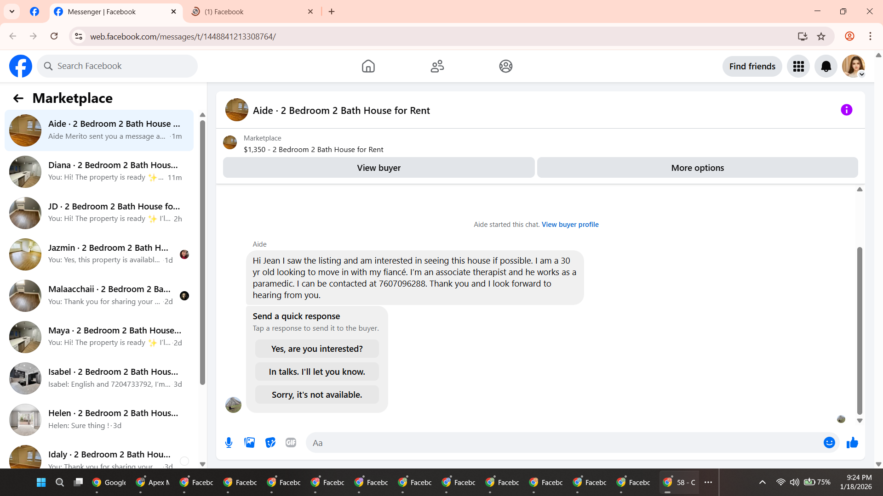This screenshot has height=496, width=883.
Task: Open conversation info purple icon
Action: 846,110
